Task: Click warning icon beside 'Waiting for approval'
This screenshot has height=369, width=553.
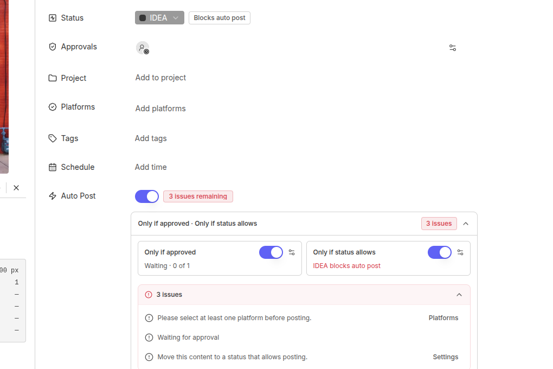Action: tap(149, 338)
